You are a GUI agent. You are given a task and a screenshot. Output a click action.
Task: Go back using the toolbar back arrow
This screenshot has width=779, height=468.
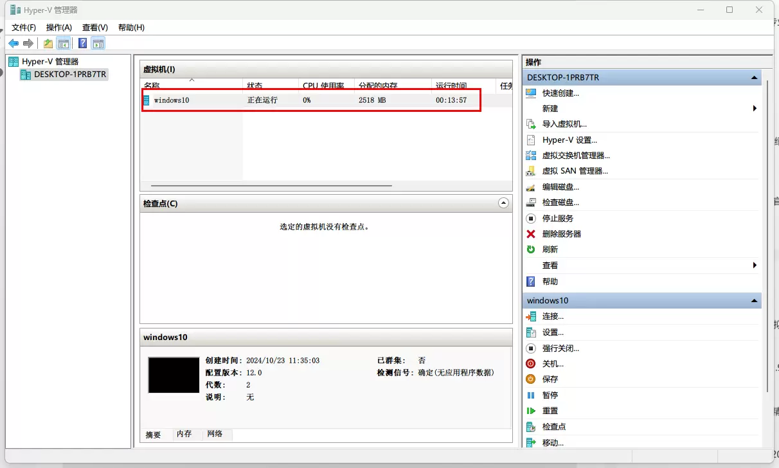coord(13,44)
